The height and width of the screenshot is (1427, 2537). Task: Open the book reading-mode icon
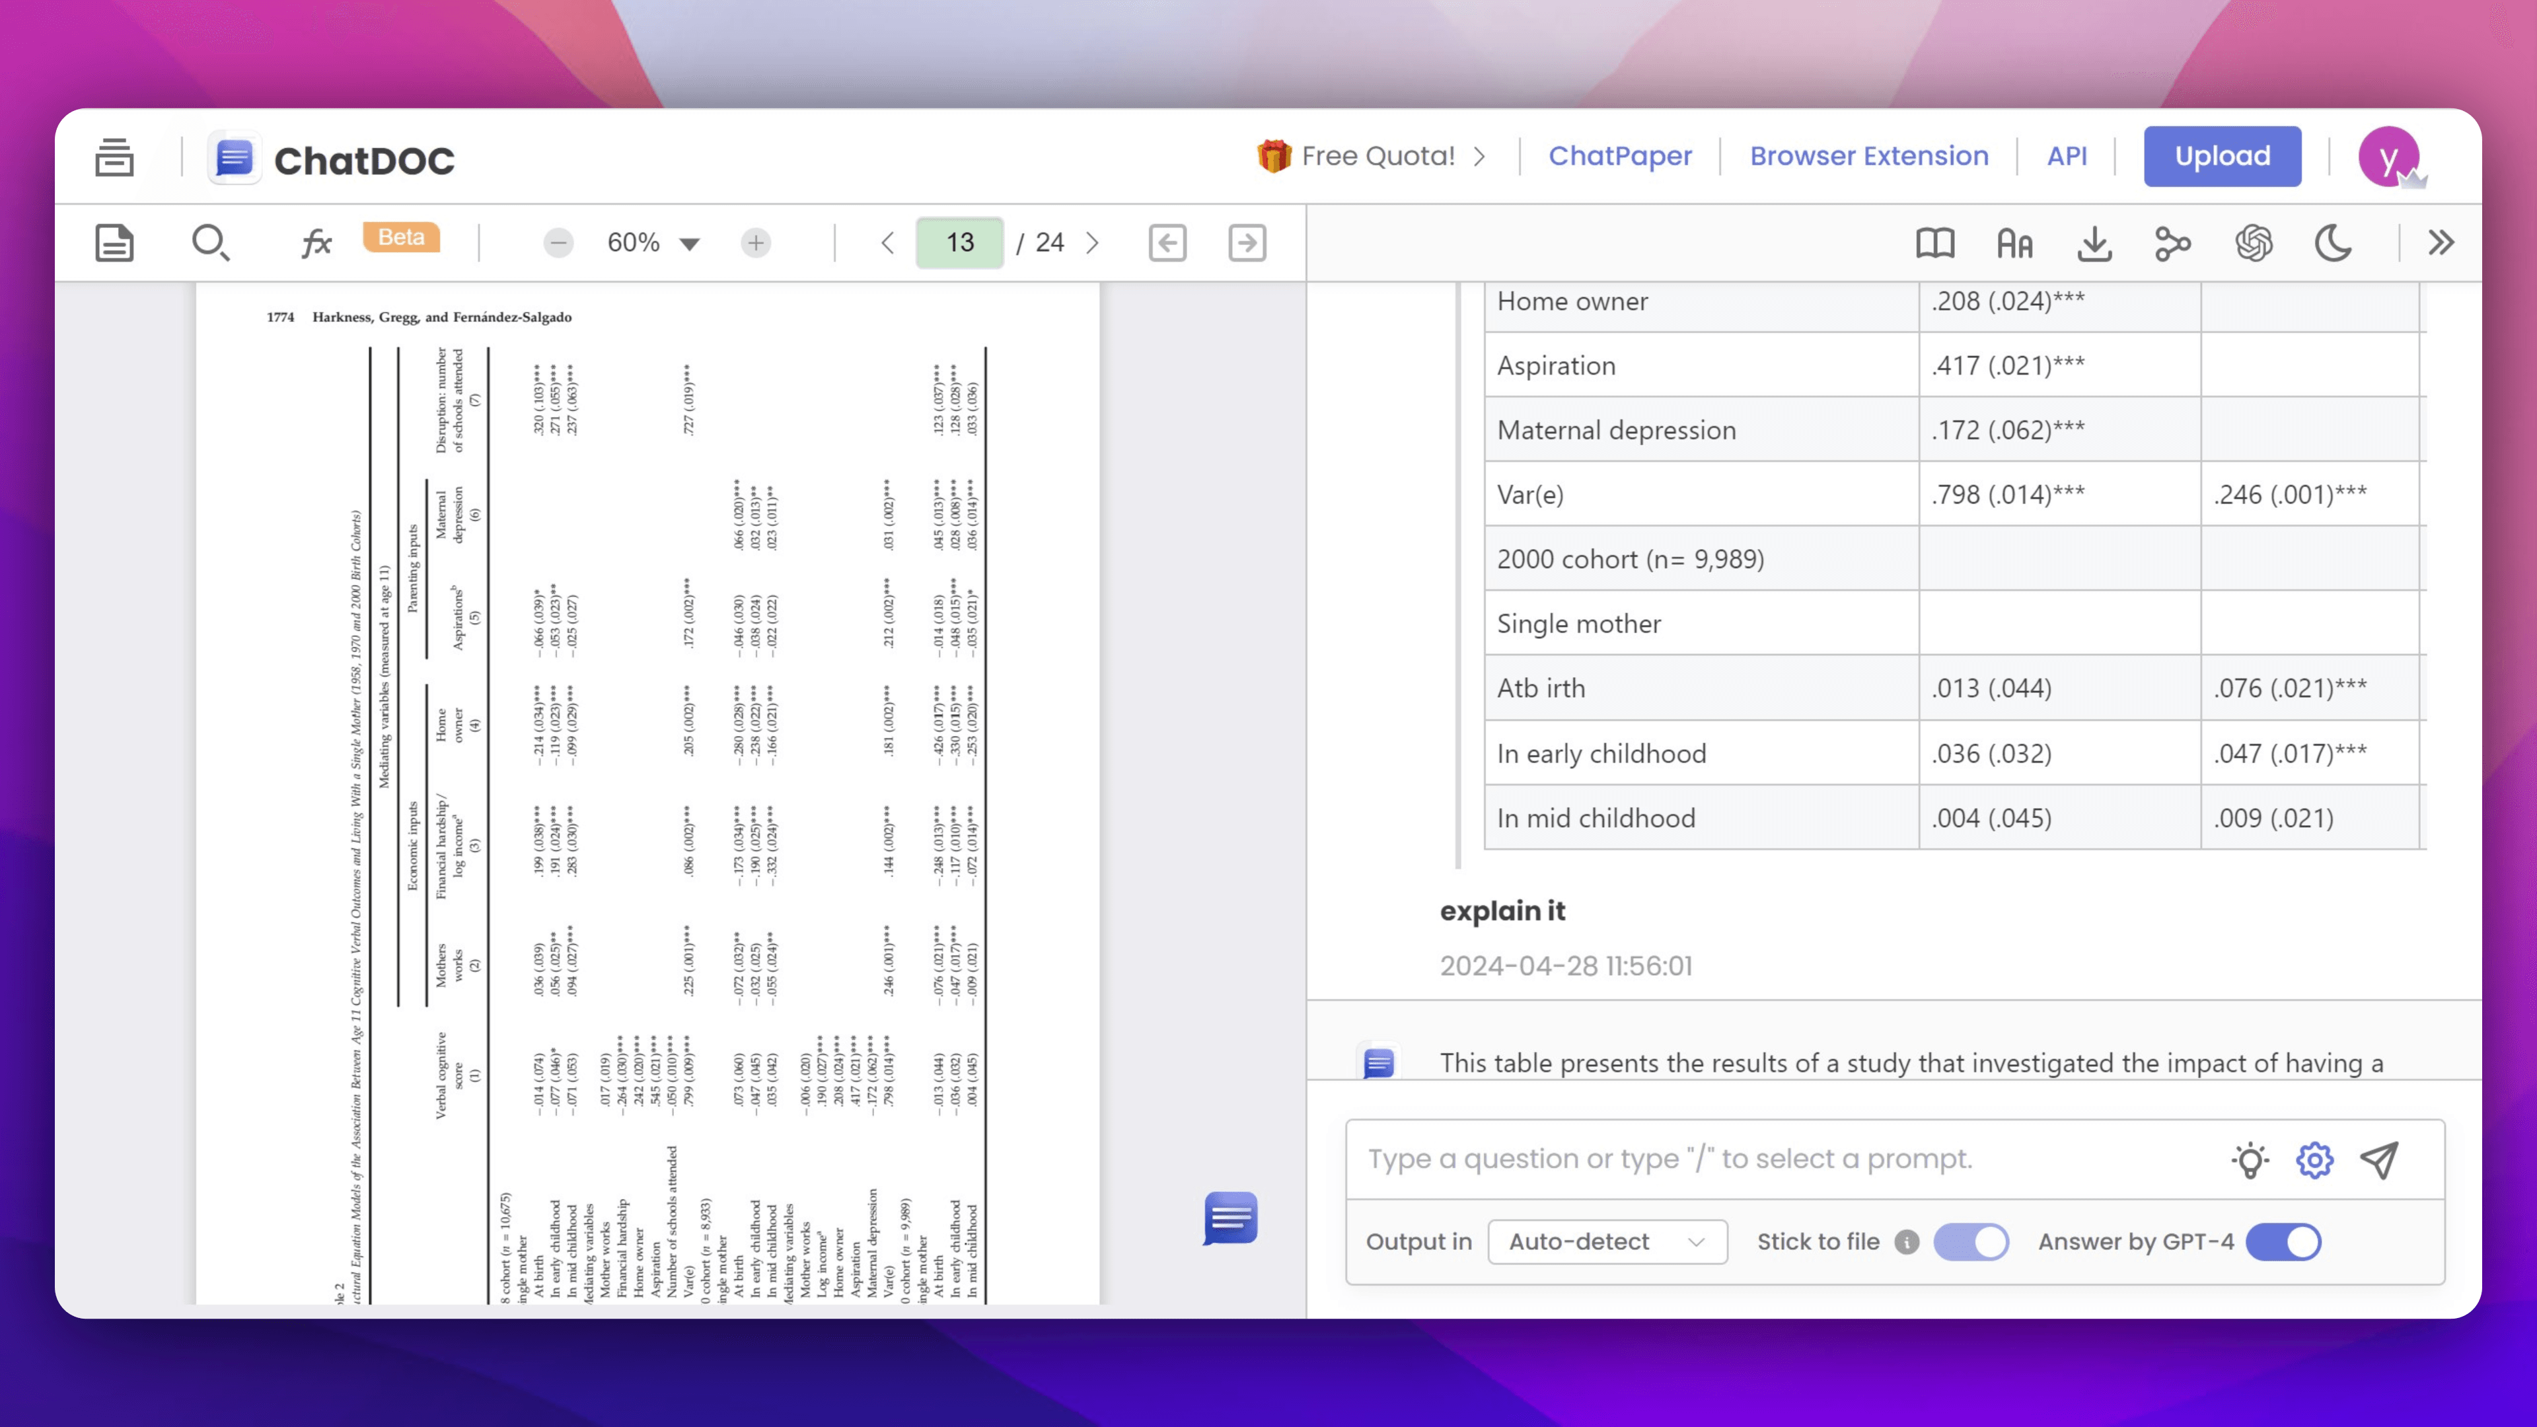tap(1934, 243)
